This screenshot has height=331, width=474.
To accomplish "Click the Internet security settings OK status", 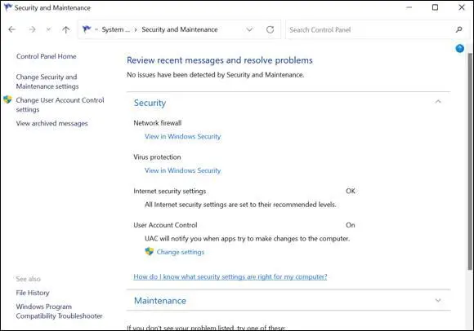I will (351, 191).
